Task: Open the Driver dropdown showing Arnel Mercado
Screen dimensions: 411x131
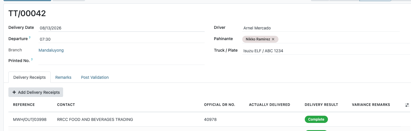Action: pos(321,28)
